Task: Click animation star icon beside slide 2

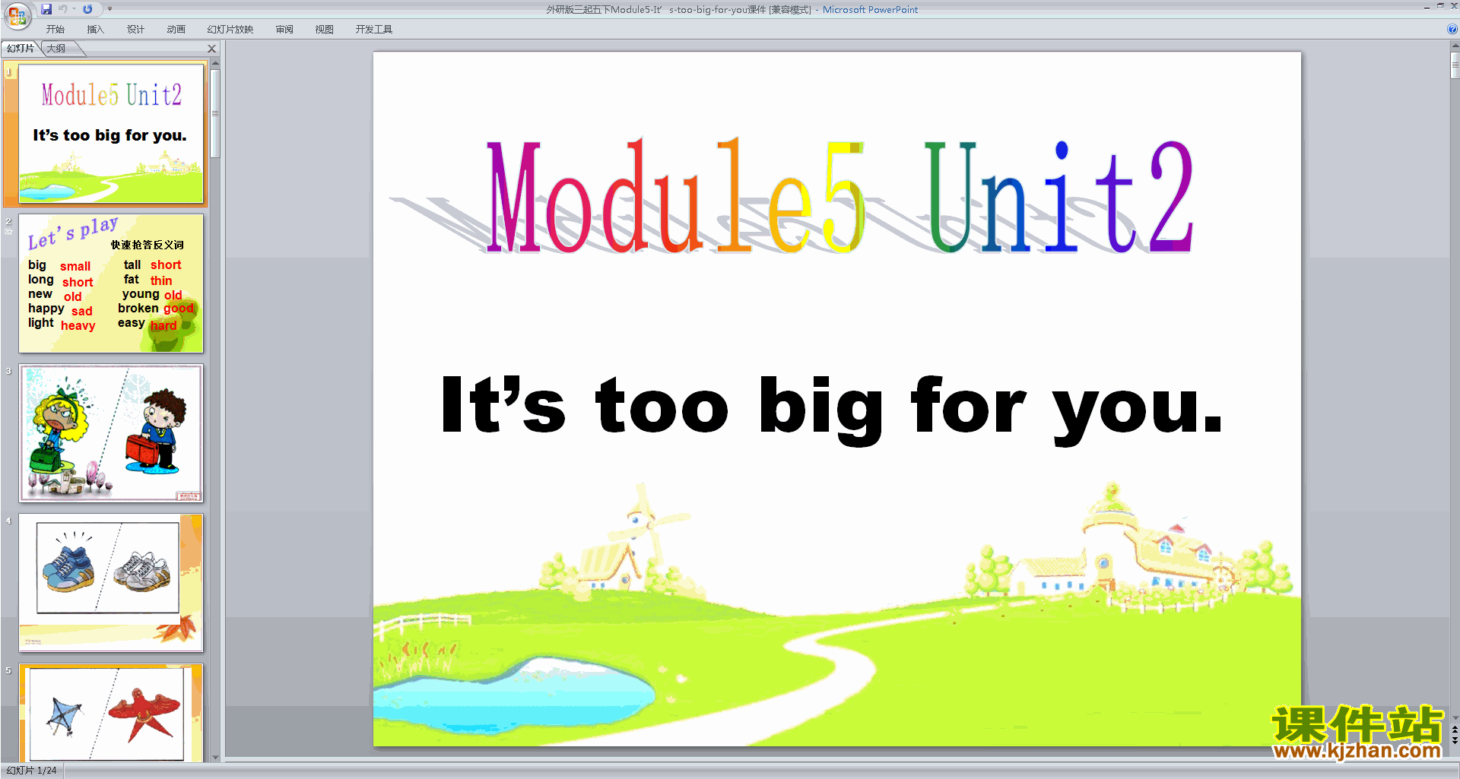Action: point(8,232)
